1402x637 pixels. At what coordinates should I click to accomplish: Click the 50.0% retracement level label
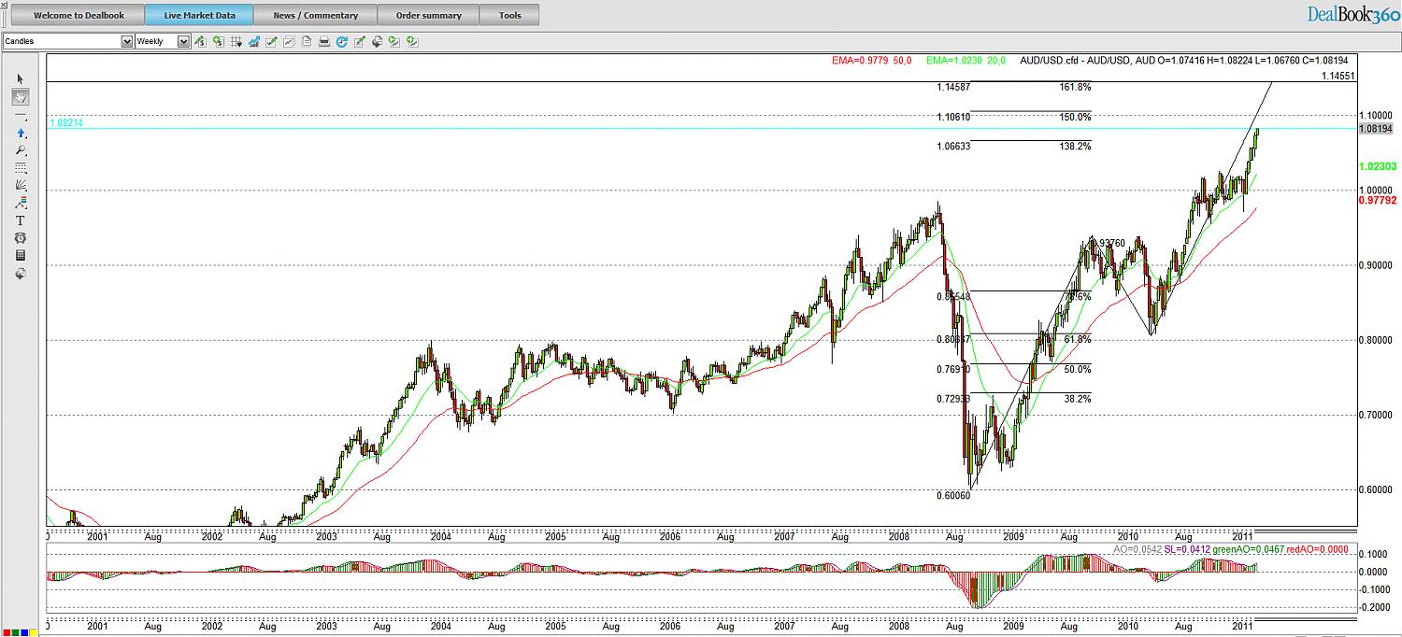(x=1078, y=369)
